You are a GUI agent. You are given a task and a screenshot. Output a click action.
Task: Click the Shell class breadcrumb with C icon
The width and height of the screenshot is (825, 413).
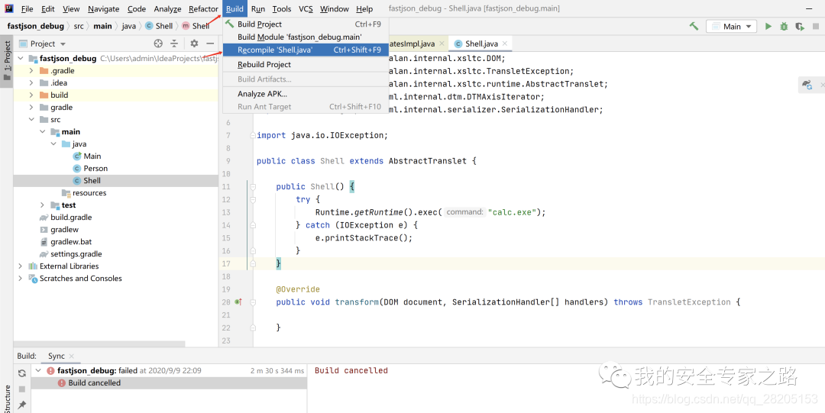tap(159, 26)
